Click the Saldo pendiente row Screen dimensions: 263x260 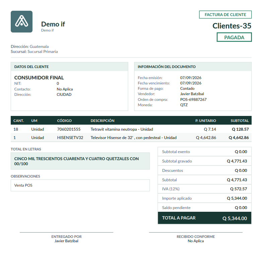click(x=204, y=208)
